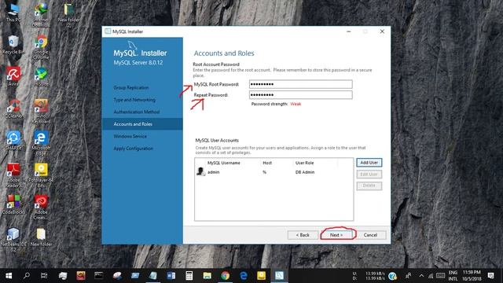
Task: Open Adobe Creative Cloud desktop icon
Action: point(41,207)
